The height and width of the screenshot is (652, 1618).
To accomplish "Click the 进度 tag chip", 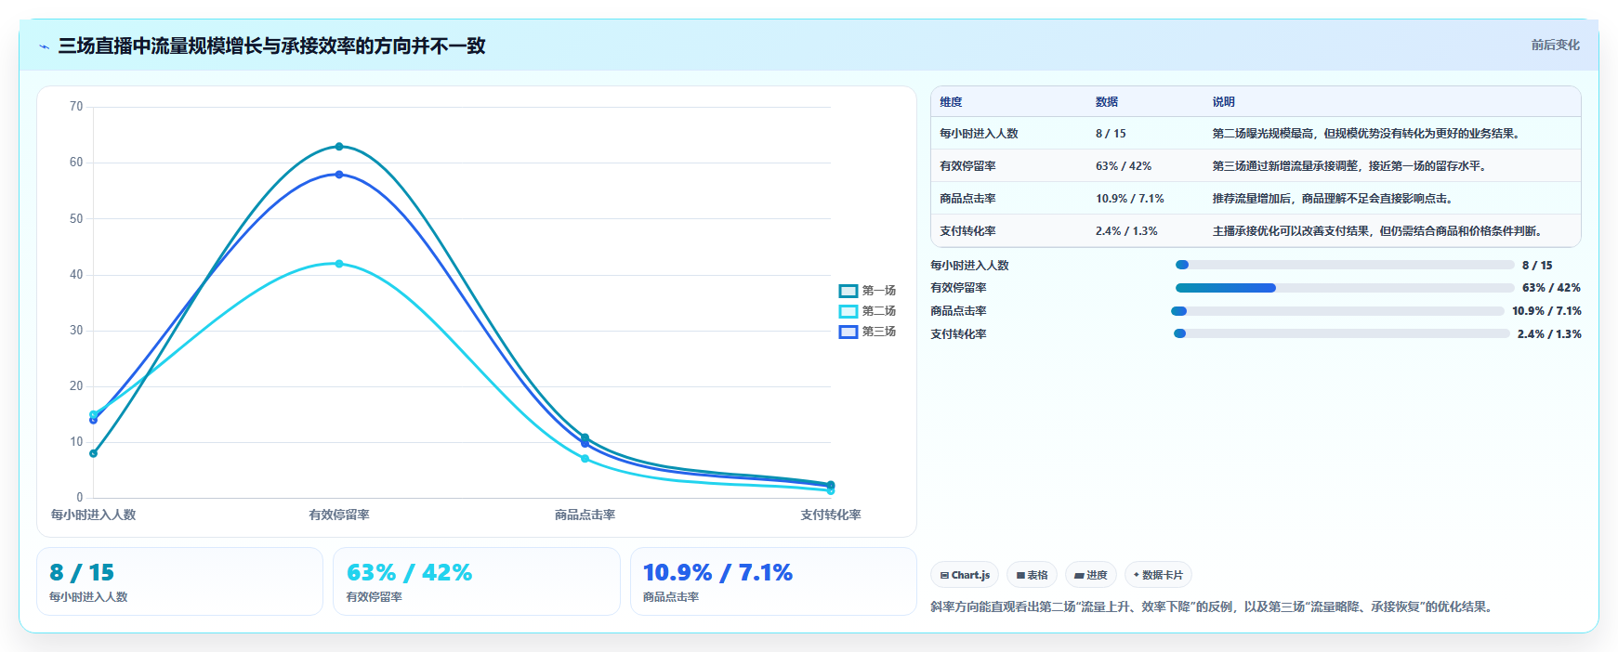I will [x=1091, y=575].
